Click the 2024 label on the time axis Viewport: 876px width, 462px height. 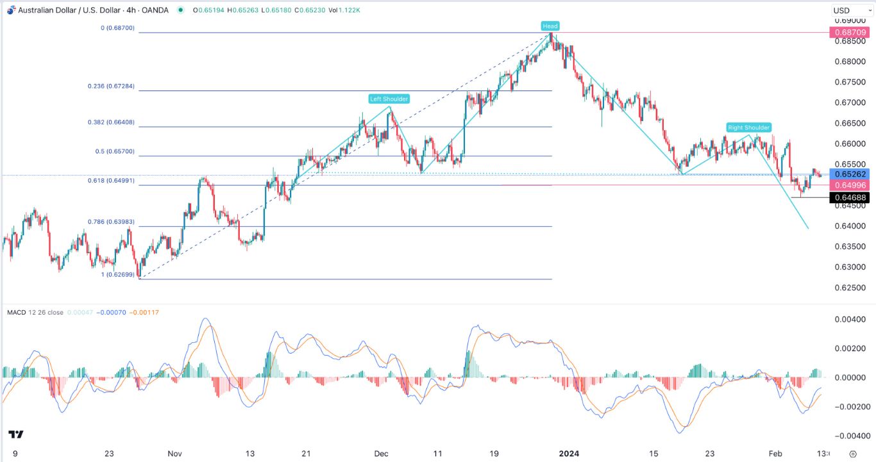coord(569,454)
